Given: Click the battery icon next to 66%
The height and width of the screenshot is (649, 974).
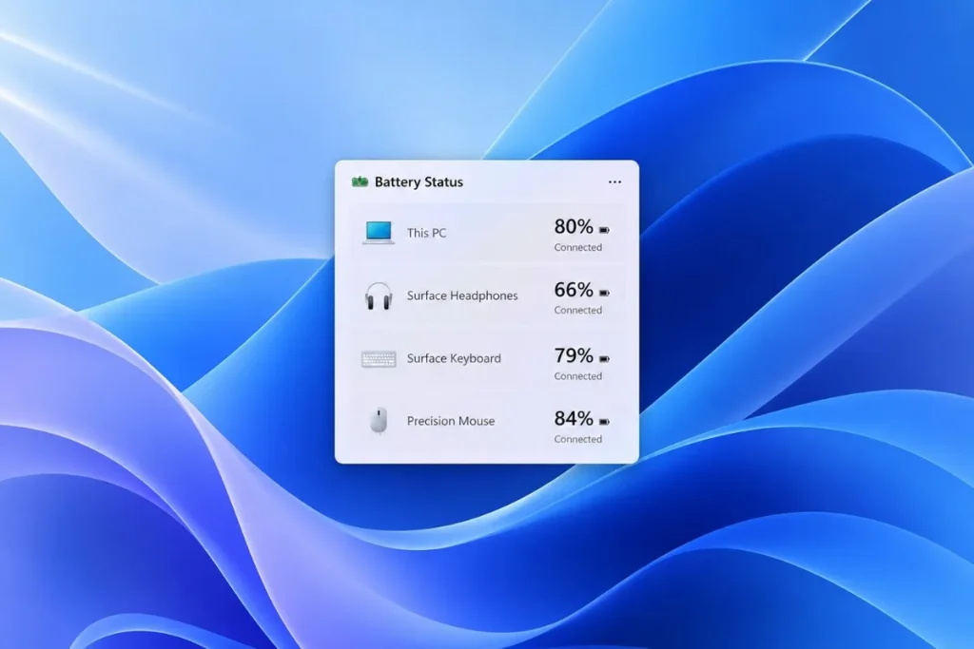Looking at the screenshot, I should pyautogui.click(x=604, y=293).
